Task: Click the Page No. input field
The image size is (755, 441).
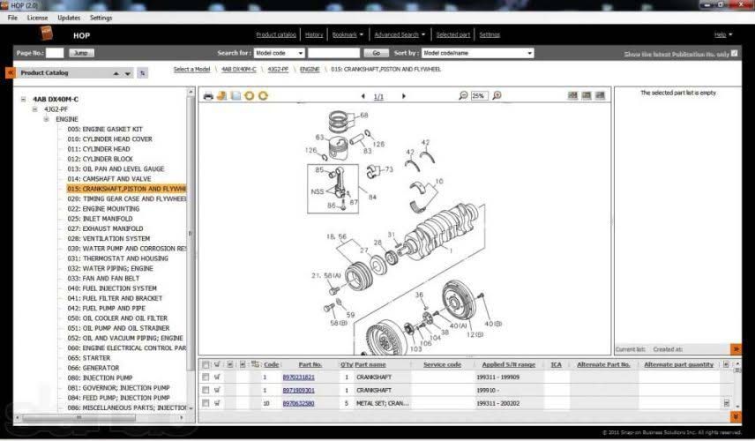Action: [55, 53]
